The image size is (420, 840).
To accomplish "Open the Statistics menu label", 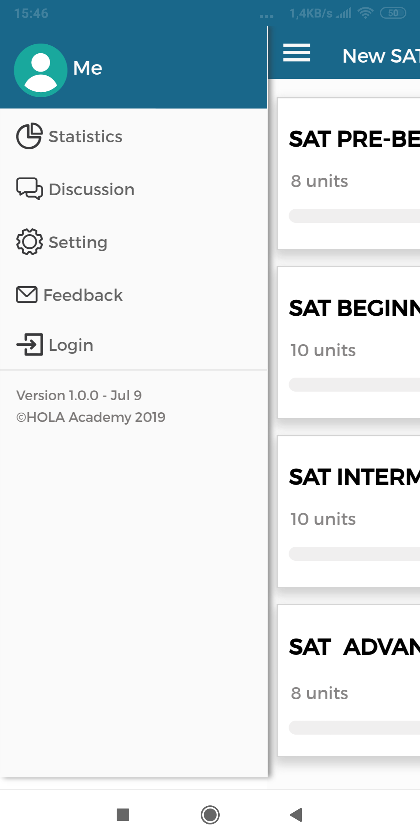I will click(x=85, y=136).
